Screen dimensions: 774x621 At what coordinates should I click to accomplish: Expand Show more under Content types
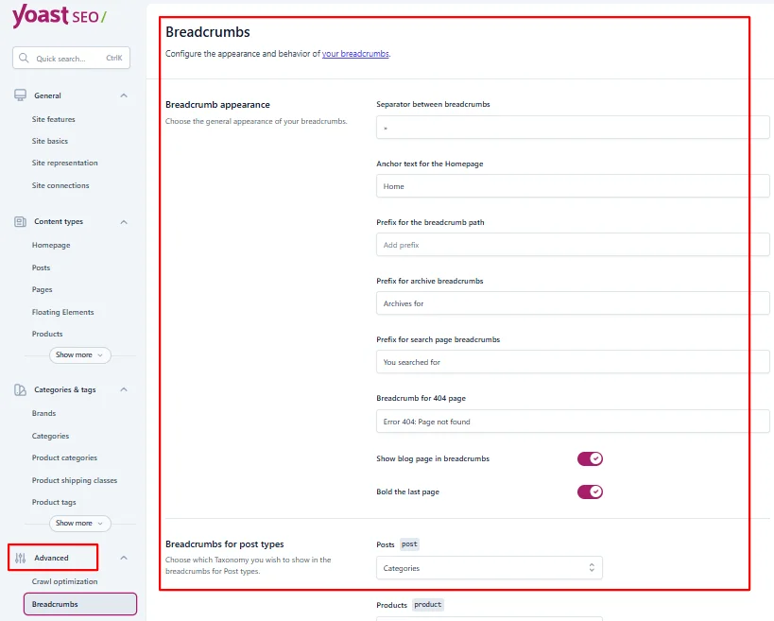(79, 355)
